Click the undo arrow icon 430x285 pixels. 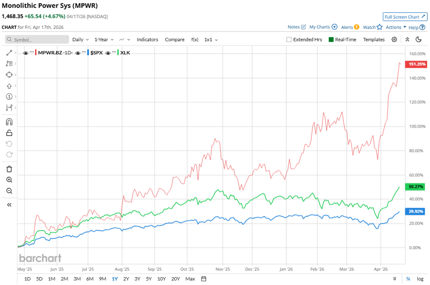9,144
